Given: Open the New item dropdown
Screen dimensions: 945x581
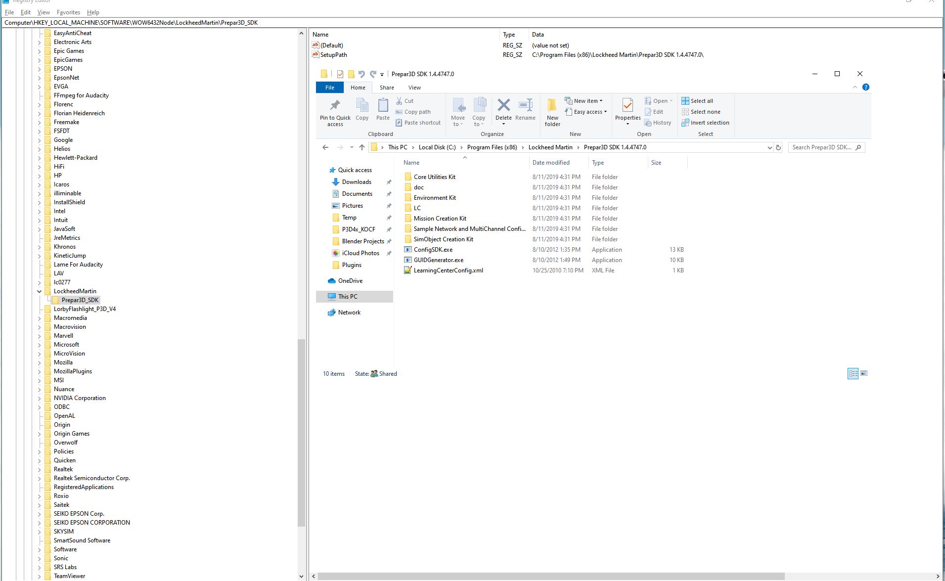Looking at the screenshot, I should [x=584, y=101].
